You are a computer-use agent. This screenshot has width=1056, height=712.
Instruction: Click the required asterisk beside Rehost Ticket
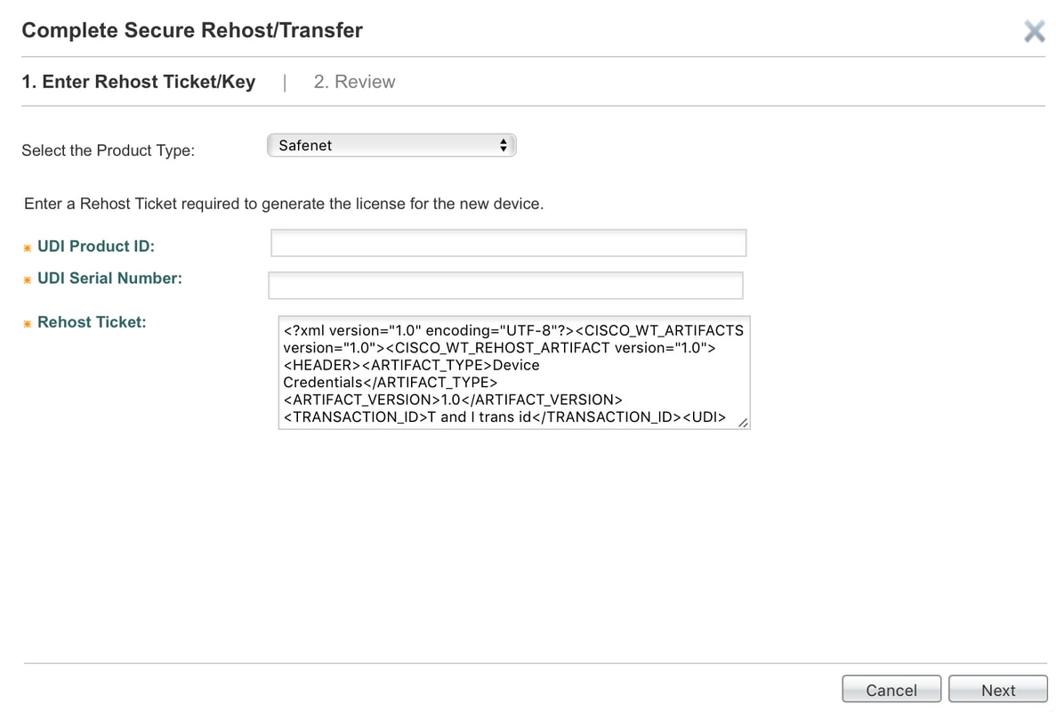tap(27, 324)
